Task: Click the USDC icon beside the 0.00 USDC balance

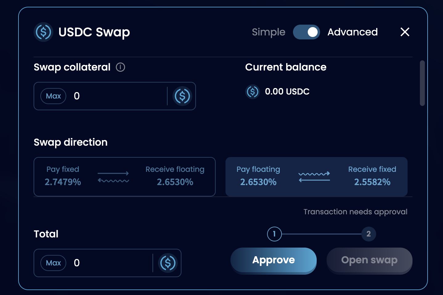Action: point(253,92)
